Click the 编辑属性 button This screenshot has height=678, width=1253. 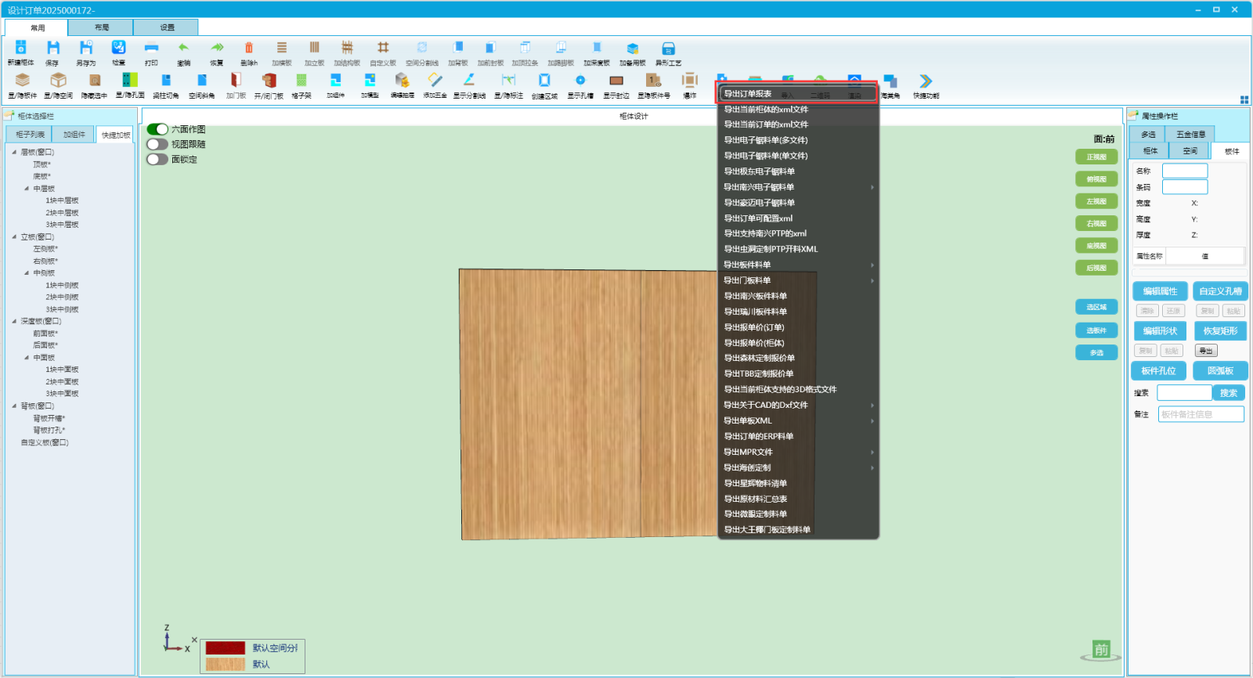coord(1160,291)
